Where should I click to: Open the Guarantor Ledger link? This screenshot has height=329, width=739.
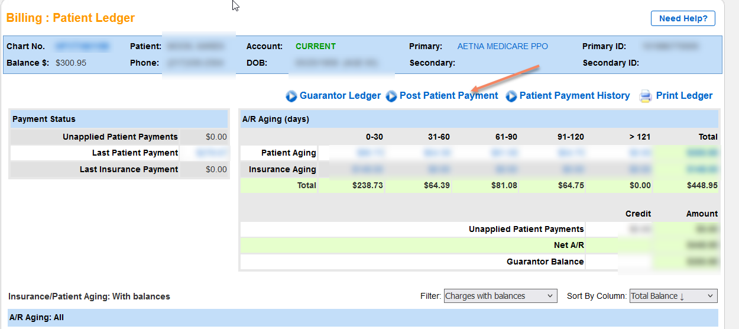click(x=340, y=96)
